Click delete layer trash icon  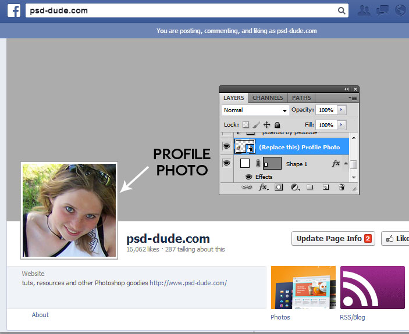(x=342, y=187)
